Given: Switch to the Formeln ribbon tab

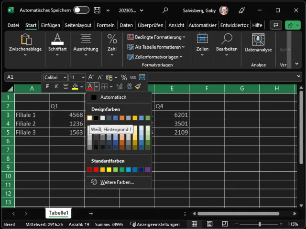Looking at the screenshot, I should [x=105, y=25].
